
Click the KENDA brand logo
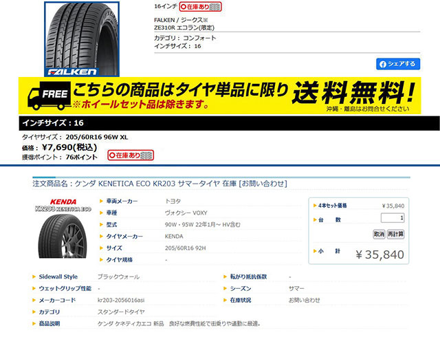[63, 202]
